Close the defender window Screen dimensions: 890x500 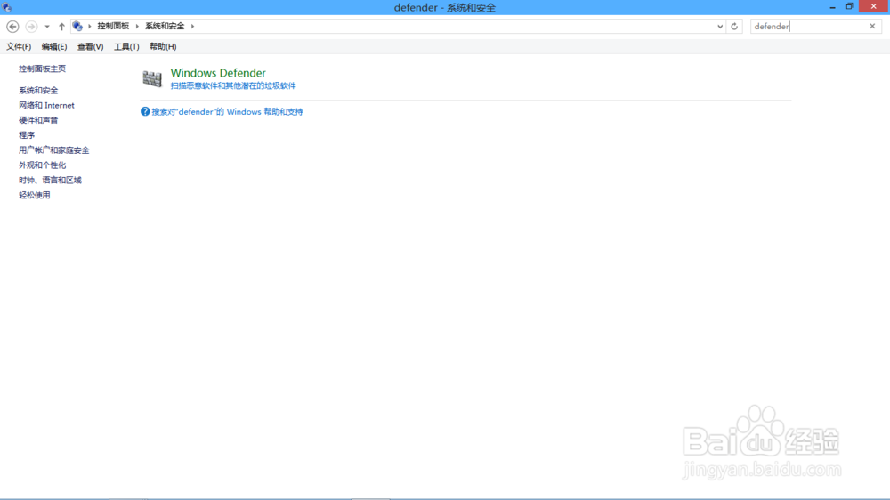click(x=874, y=6)
